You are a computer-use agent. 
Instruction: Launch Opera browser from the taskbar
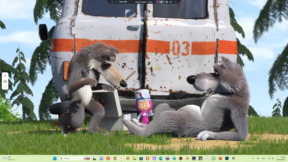click(148, 158)
